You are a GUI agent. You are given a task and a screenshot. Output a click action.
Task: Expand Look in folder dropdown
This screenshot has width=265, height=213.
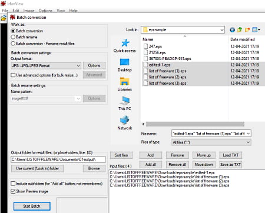pyautogui.click(x=222, y=30)
